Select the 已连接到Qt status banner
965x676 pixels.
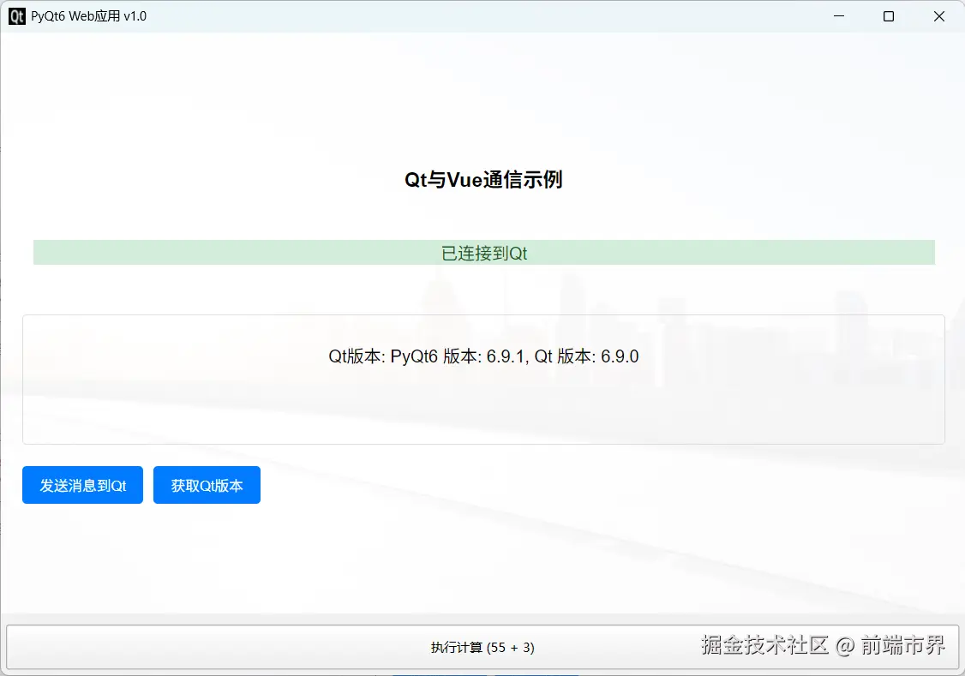483,253
